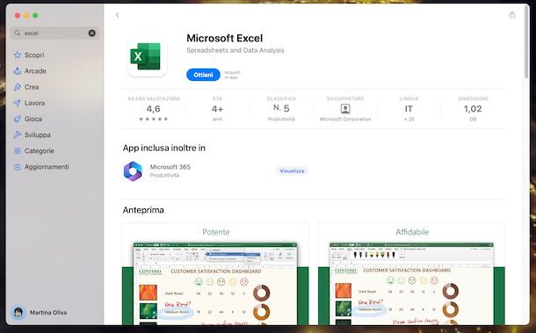Open the share icon at top right

tap(511, 15)
